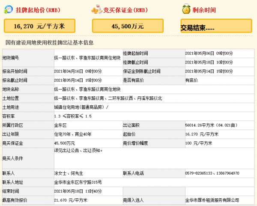This screenshot has width=257, height=206.
Task: Click 起始价 table value 16,270 元/平方米
Action: click(202, 134)
